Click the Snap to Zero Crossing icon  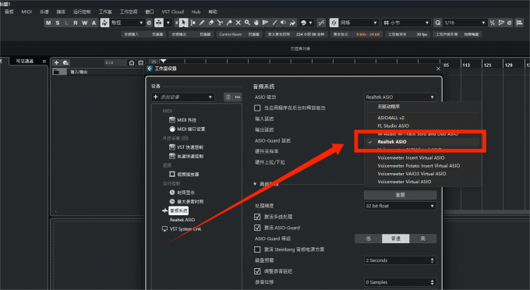click(321, 23)
